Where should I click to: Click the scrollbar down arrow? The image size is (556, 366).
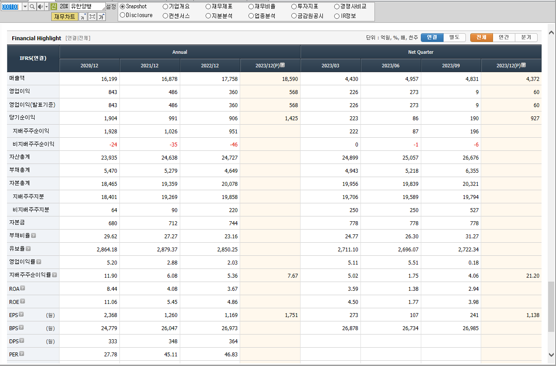click(551, 355)
